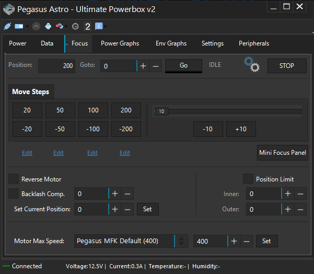The width and height of the screenshot is (314, 274).
Task: Click the circular up-chevron toolbar icon
Action: (x=36, y=26)
